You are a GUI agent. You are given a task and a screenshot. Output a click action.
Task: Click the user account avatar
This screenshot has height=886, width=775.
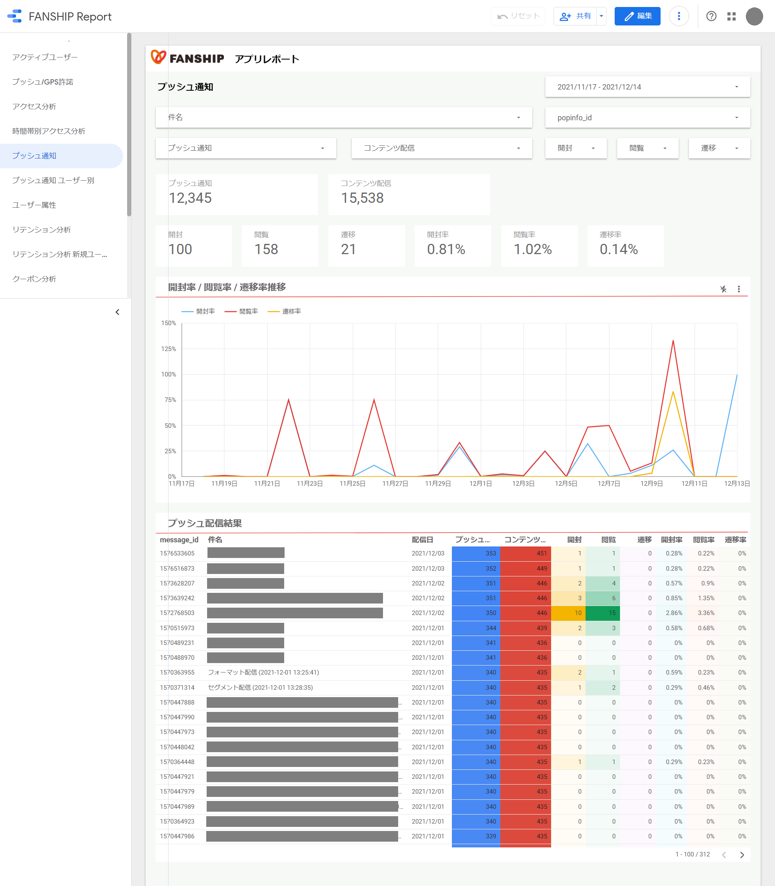pos(754,16)
